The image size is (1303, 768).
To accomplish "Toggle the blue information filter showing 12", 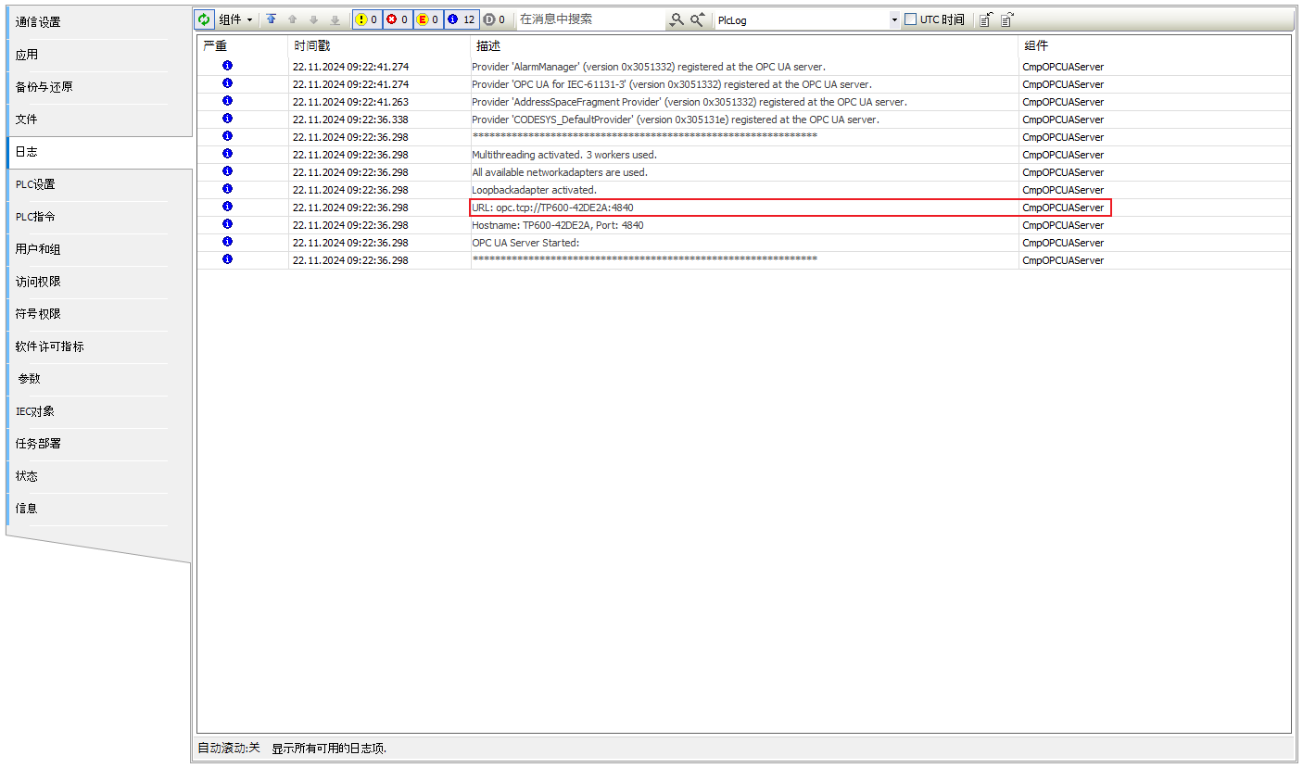I will click(461, 19).
